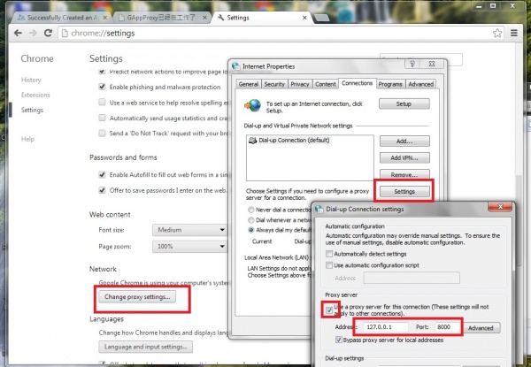Toggle 'Enable phishing and malware protection'
This screenshot has height=367, width=531.
102,87
